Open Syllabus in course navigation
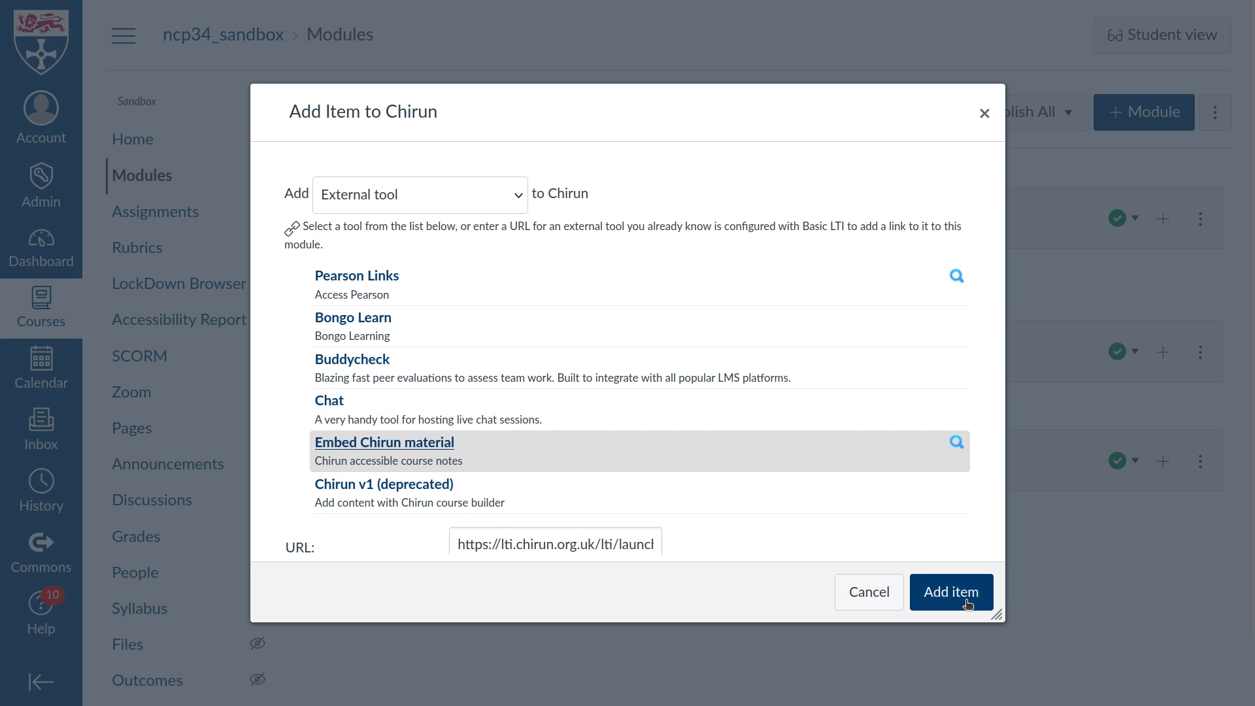This screenshot has width=1255, height=706. pos(139,609)
